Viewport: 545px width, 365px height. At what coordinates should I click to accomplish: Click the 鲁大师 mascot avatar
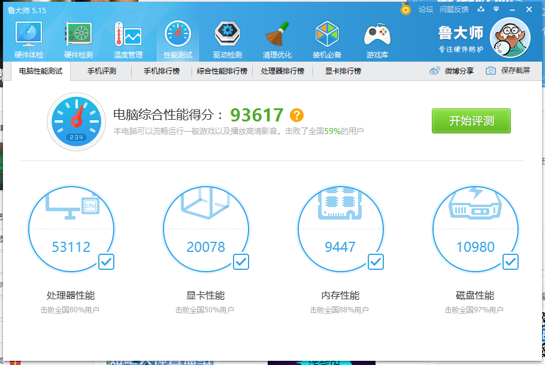(x=510, y=38)
